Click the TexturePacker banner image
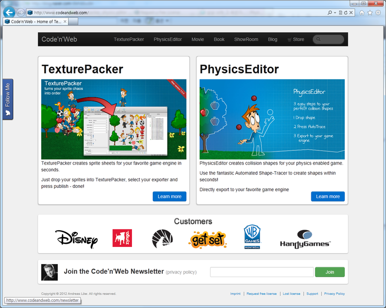 114,119
